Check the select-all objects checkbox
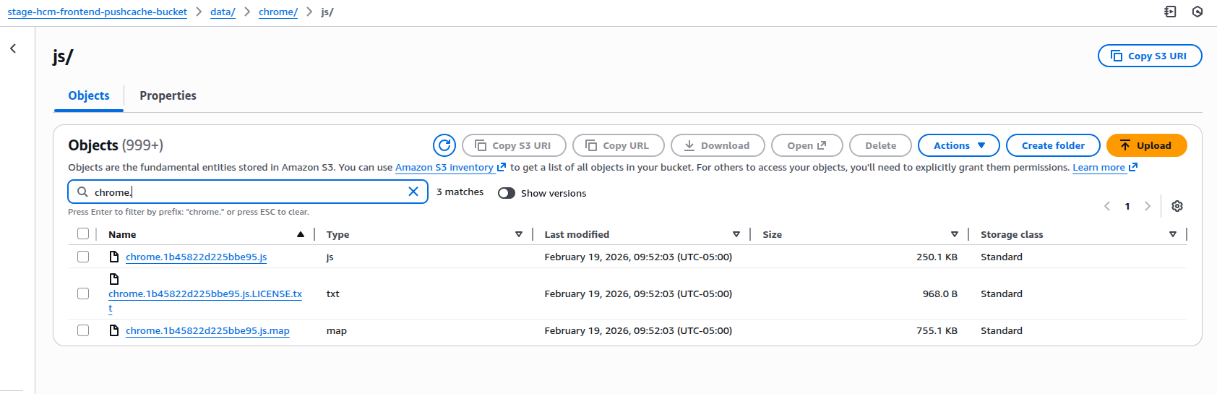Screen dimensions: 1217x394 coord(83,234)
